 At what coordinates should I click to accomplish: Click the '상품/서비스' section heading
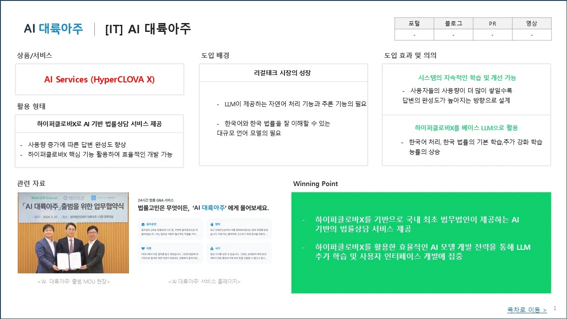click(x=35, y=55)
